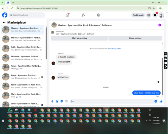
Task: Click the address bar URL
Action: click(x=39, y=8)
